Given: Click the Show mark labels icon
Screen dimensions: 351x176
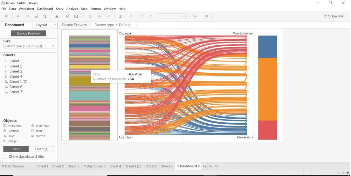Looking at the screenshot, I should click(142, 16).
